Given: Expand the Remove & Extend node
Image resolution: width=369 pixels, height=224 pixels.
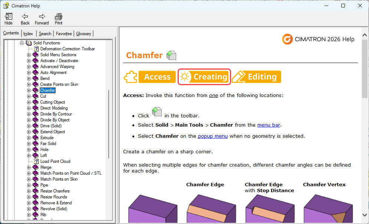Looking at the screenshot, I should point(29,203).
